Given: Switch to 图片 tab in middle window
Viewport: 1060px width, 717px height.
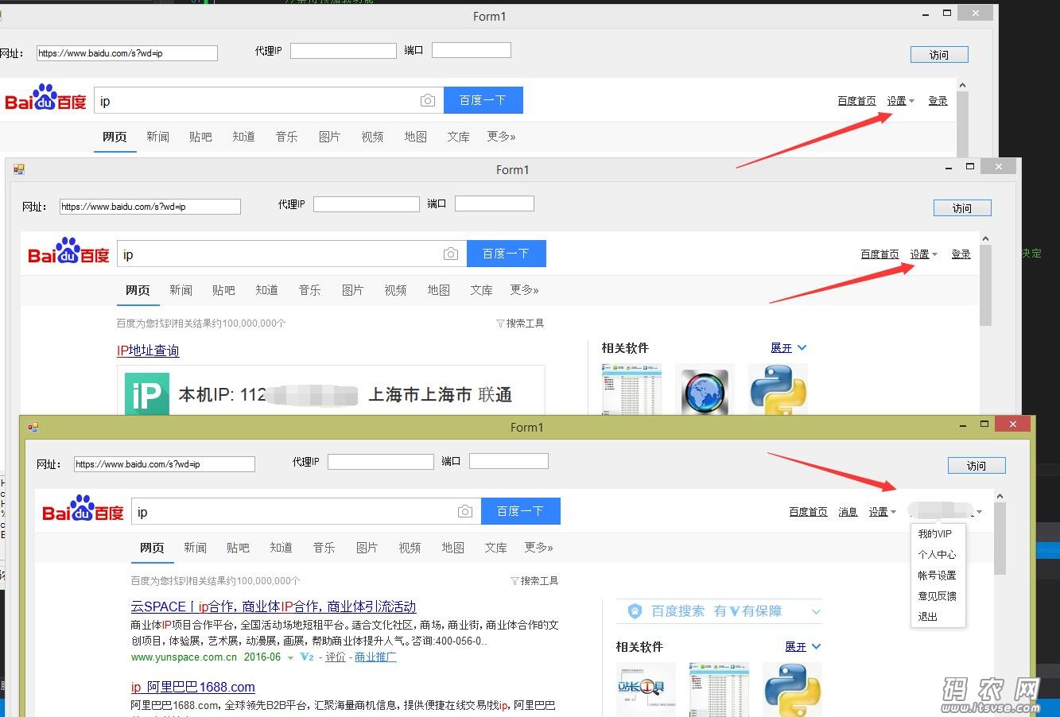Looking at the screenshot, I should [352, 290].
